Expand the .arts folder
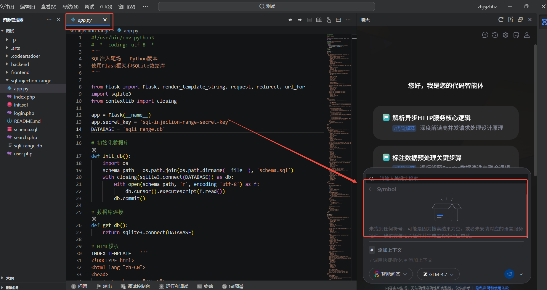 [x=7, y=48]
